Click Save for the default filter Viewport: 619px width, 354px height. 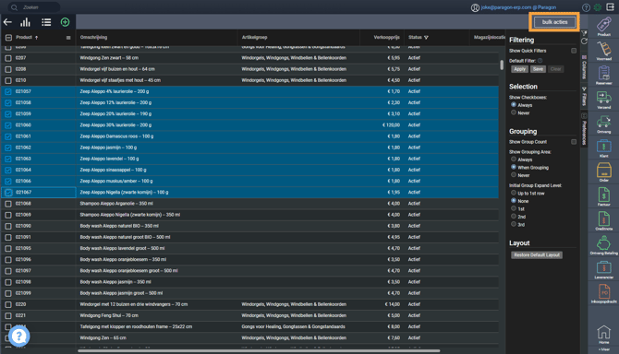(x=538, y=69)
